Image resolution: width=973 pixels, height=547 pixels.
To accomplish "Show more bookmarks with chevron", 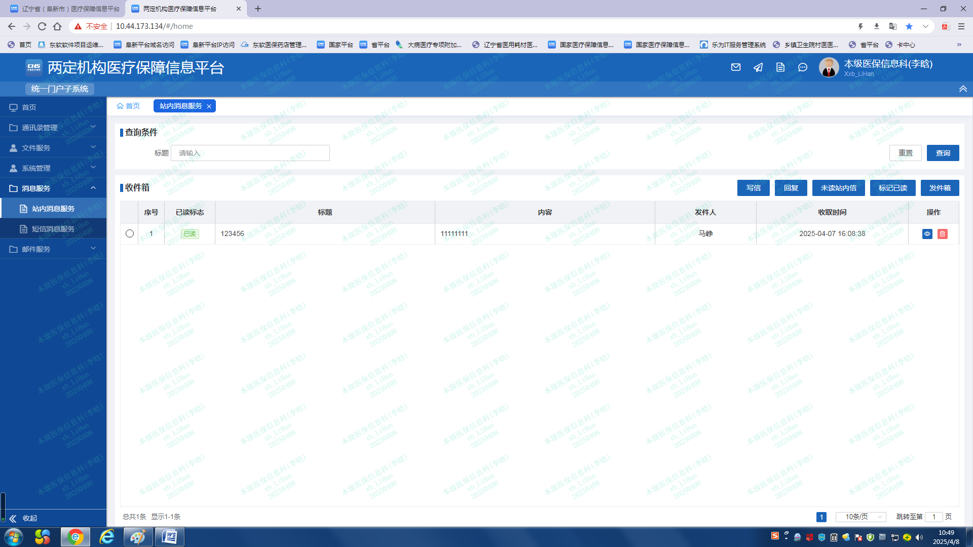I will (x=959, y=45).
